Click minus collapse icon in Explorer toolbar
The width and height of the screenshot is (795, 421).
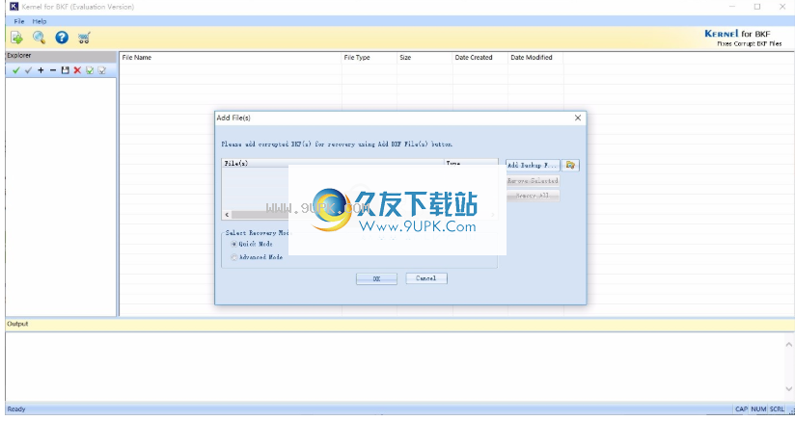point(53,70)
